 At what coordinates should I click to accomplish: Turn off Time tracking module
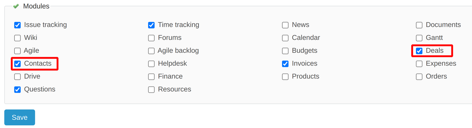pos(151,25)
